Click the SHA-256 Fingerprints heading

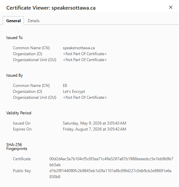click(x=17, y=147)
